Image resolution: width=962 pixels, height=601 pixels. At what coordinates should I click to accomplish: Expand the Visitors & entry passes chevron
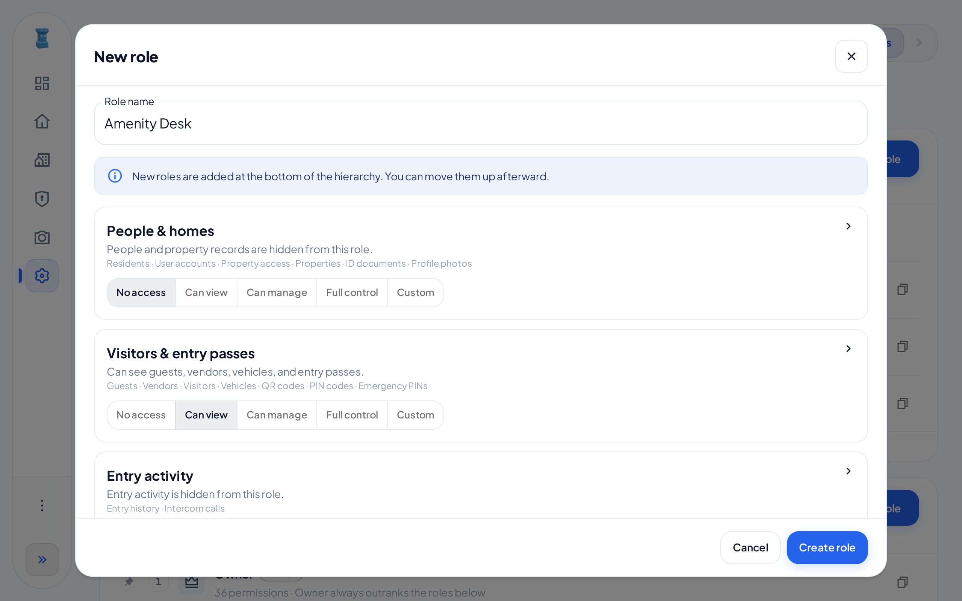[x=848, y=349]
